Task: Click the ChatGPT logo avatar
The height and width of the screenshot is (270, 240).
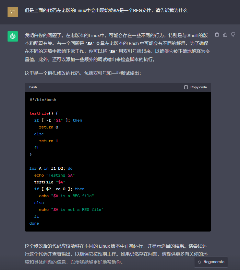Action: tap(13, 36)
